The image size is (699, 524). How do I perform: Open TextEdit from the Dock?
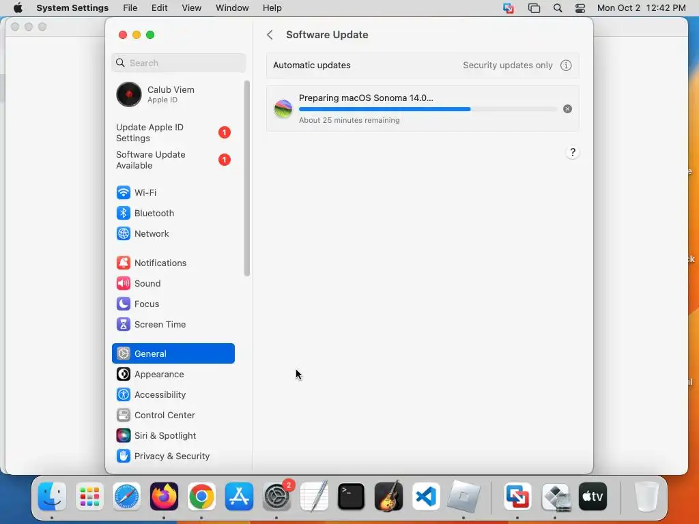[314, 496]
